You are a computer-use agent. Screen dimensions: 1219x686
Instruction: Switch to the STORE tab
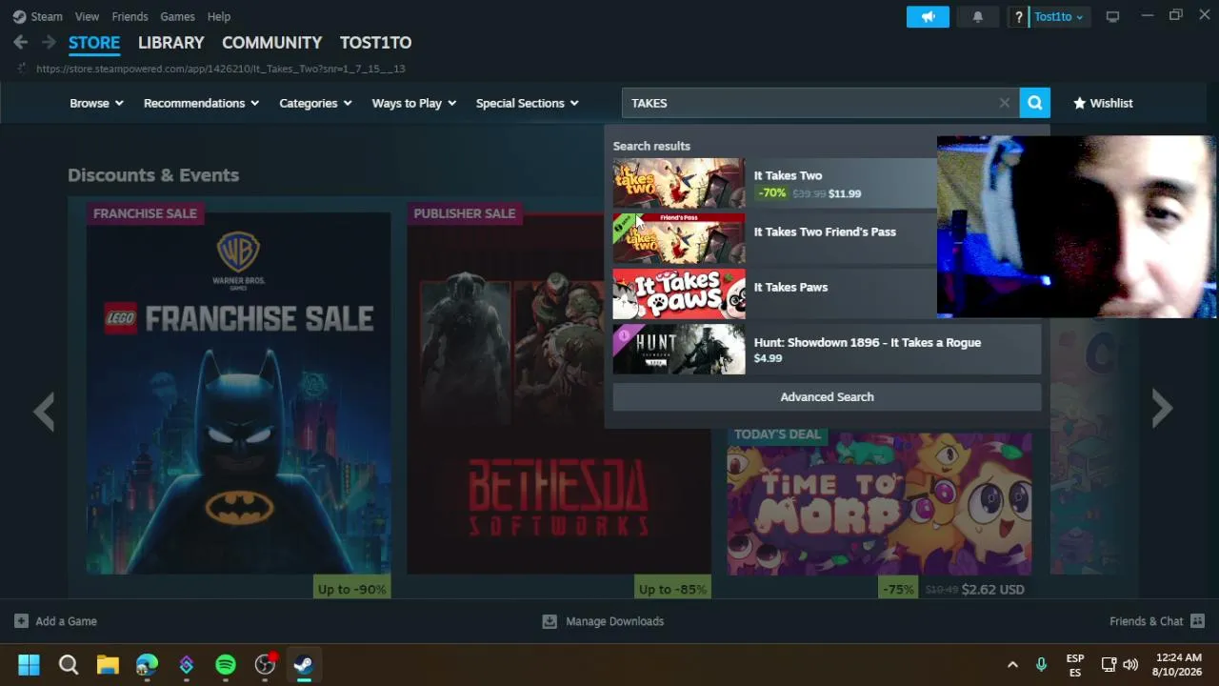94,43
